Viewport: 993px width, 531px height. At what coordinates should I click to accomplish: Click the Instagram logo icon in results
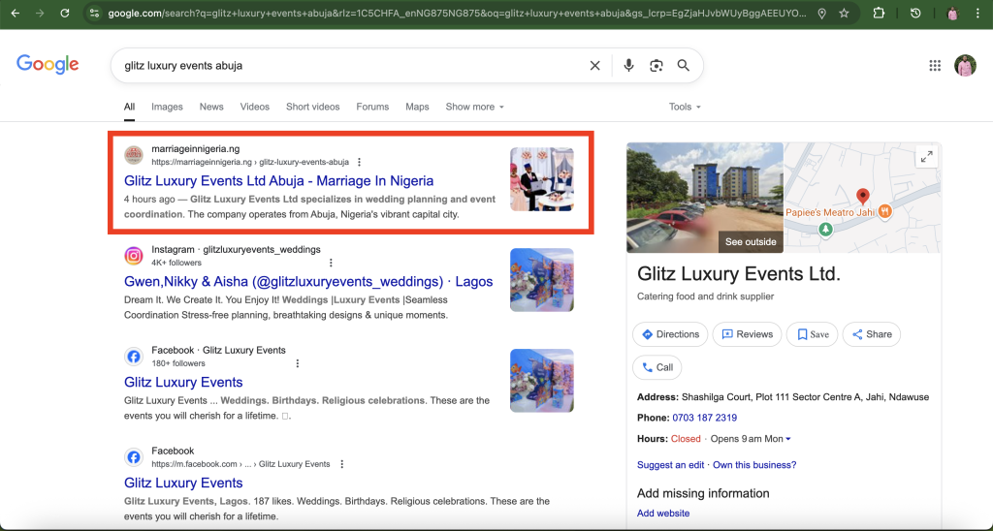[x=134, y=256]
